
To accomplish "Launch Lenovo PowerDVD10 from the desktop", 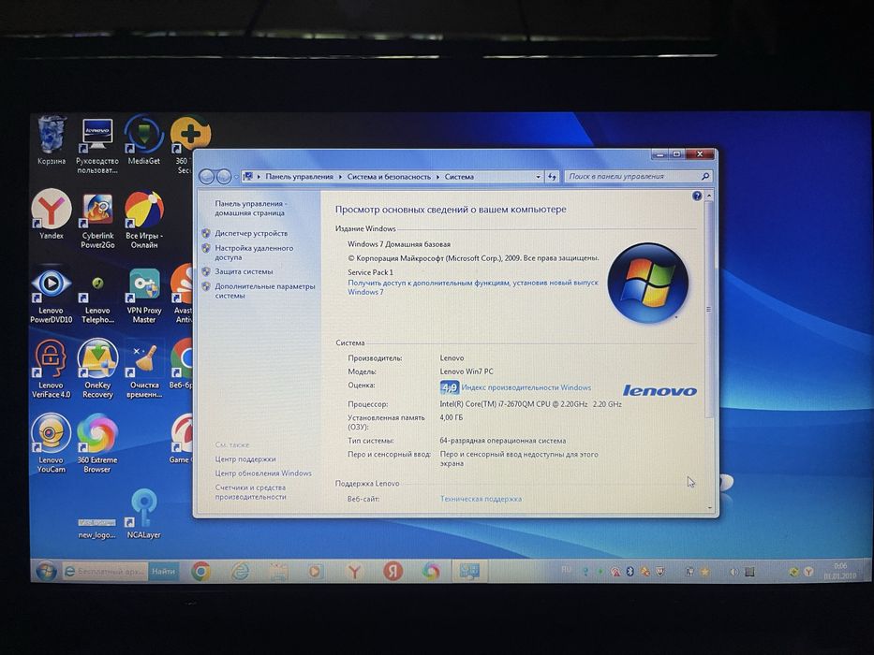I will pyautogui.click(x=52, y=295).
